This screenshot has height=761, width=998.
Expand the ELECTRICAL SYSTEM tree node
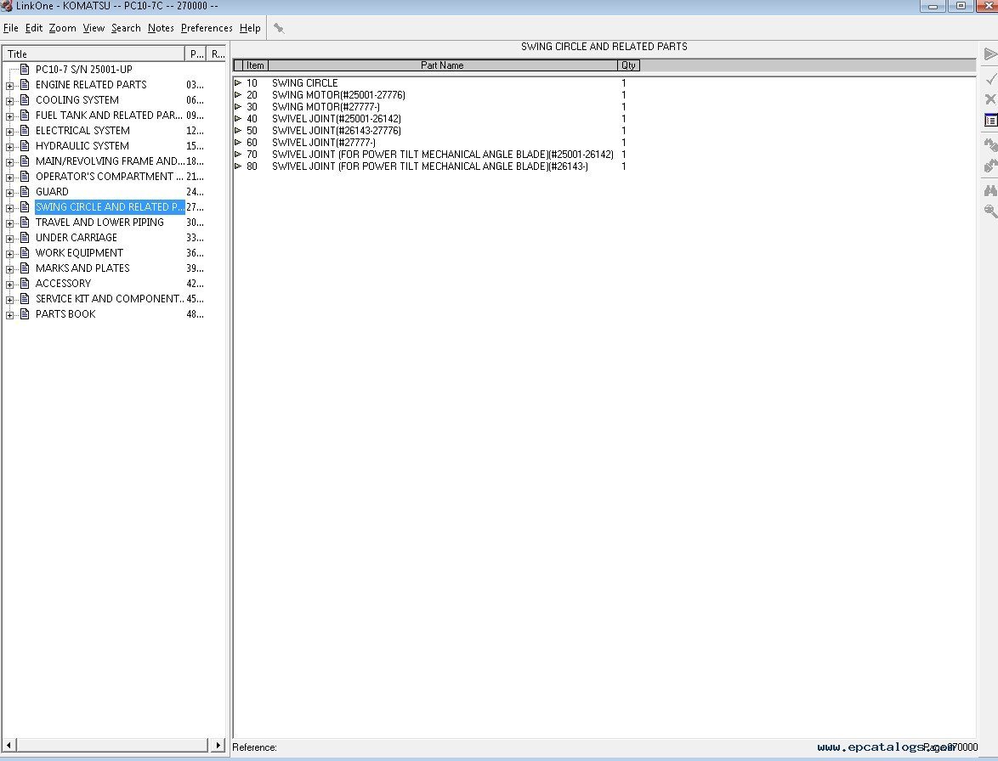tap(10, 131)
